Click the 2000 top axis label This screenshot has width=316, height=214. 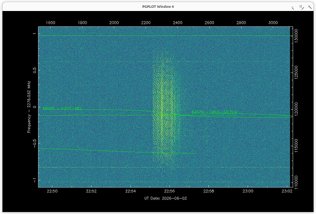(114, 23)
